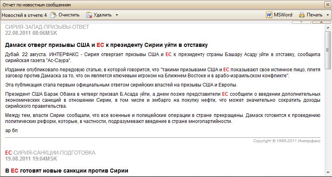The height and width of the screenshot is (177, 332).
Task: Click the MSWord text label
Action: coord(283,15)
